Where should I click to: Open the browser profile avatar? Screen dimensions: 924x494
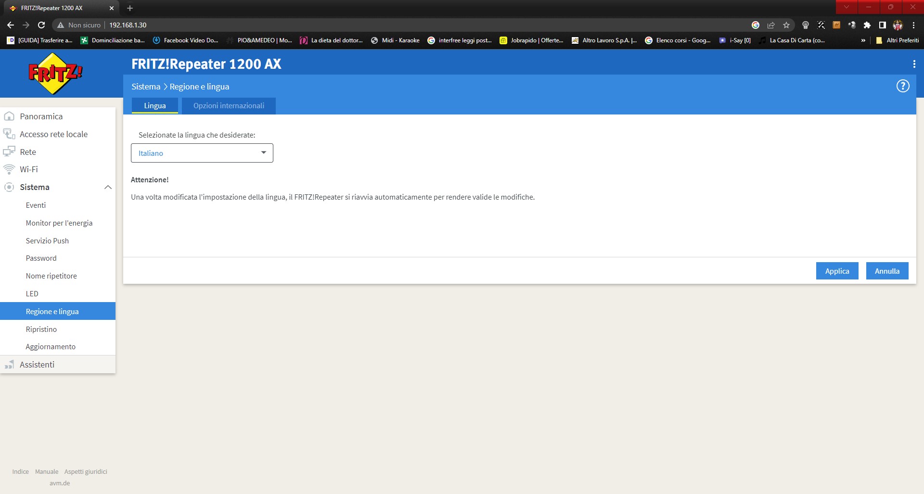898,25
